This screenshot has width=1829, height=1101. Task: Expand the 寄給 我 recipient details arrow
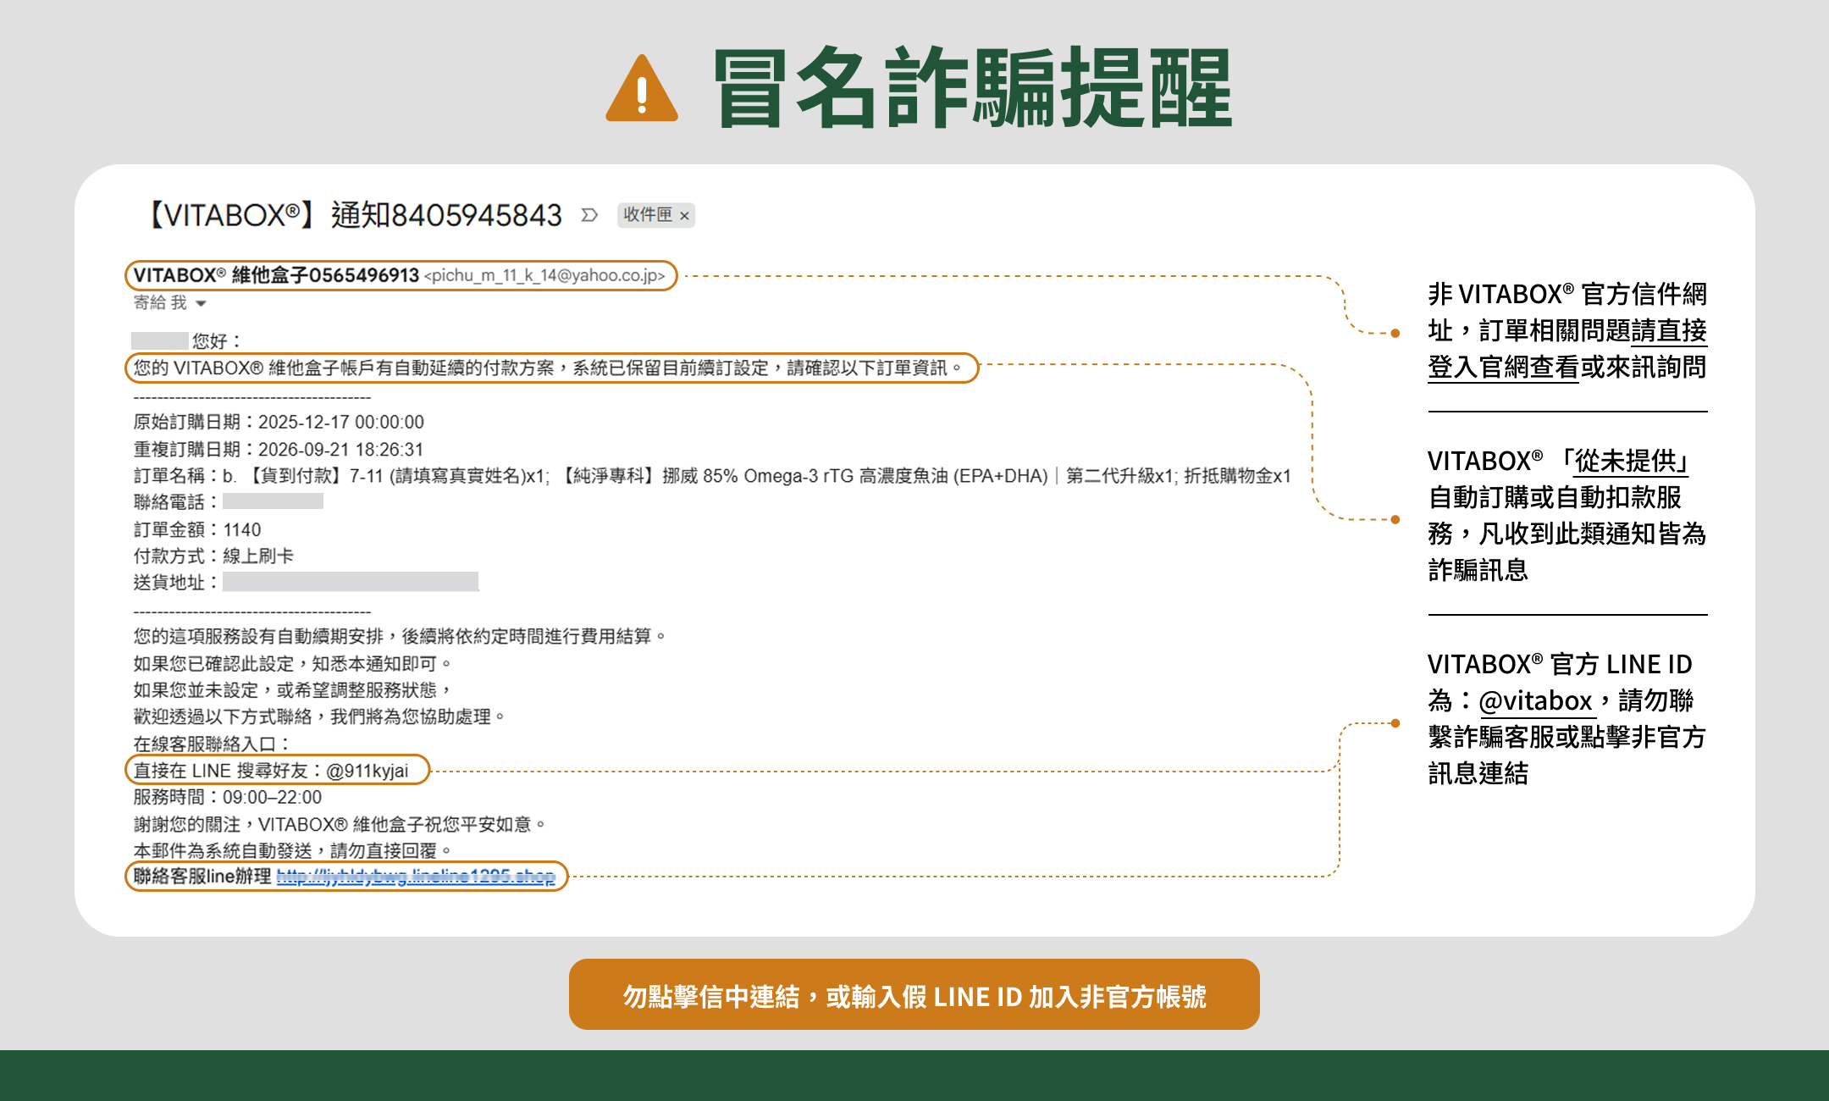201,303
